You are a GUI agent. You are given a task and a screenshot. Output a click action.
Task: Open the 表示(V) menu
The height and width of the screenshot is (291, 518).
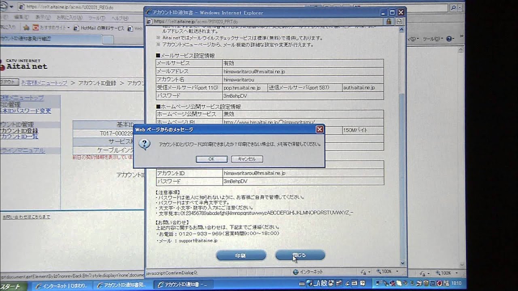pyautogui.click(x=42, y=18)
